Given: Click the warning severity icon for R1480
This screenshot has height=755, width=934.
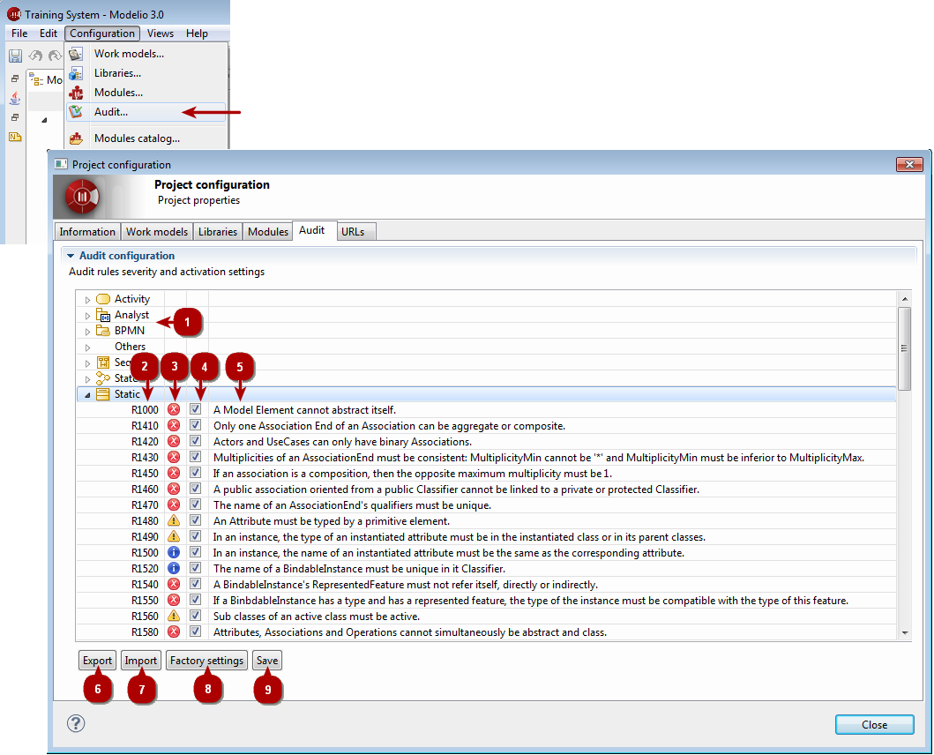Looking at the screenshot, I should 174,521.
